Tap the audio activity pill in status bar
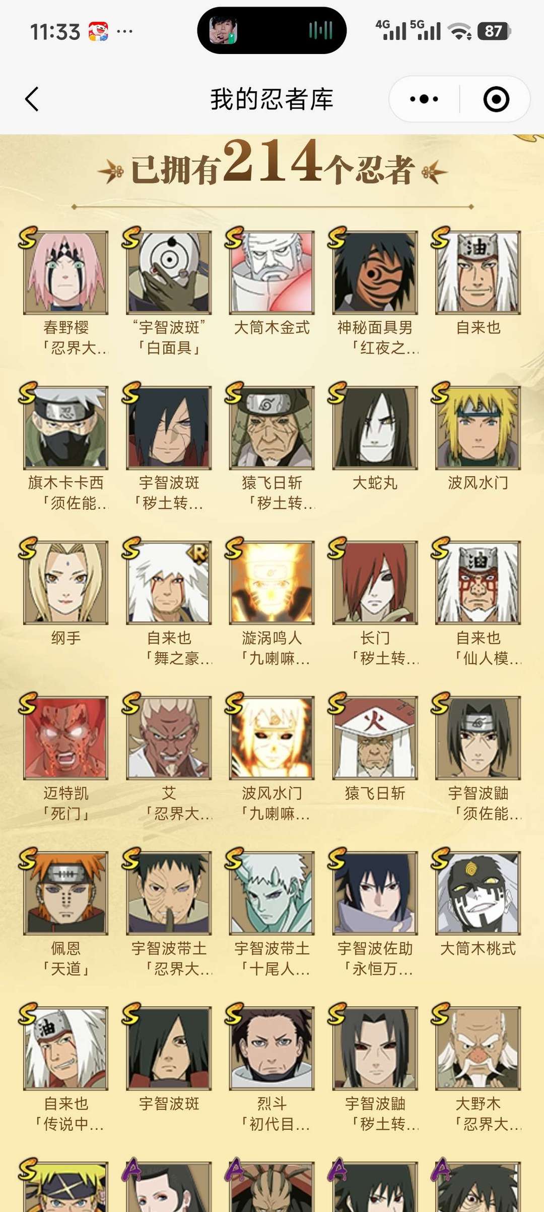The width and height of the screenshot is (544, 1212). 272,30
